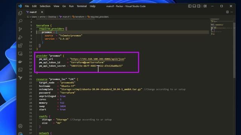Open the Proxmox API URL link
241x135 pixels.
[x=98, y=59]
